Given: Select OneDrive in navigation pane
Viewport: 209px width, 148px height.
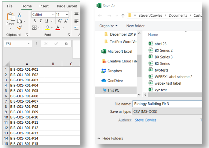Looking at the screenshot, I should point(112,80).
